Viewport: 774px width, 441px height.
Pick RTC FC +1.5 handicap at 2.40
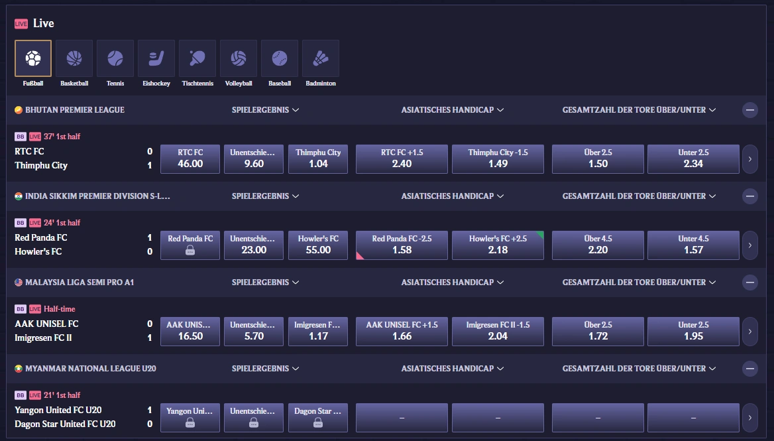click(x=402, y=159)
